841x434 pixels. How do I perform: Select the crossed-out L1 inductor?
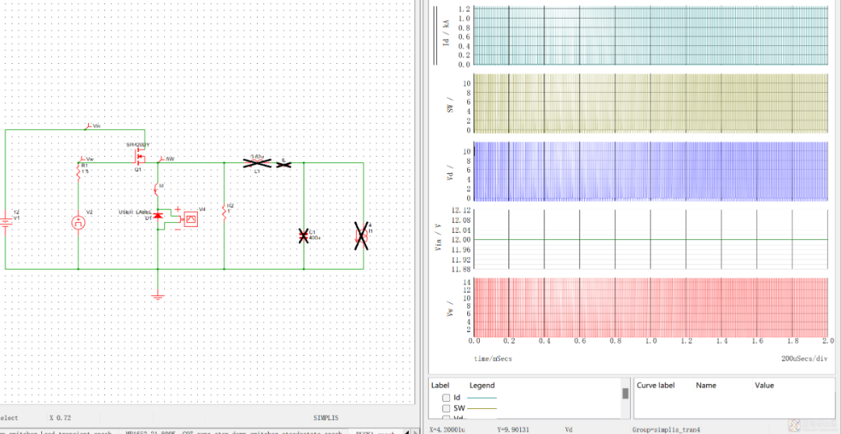click(257, 163)
